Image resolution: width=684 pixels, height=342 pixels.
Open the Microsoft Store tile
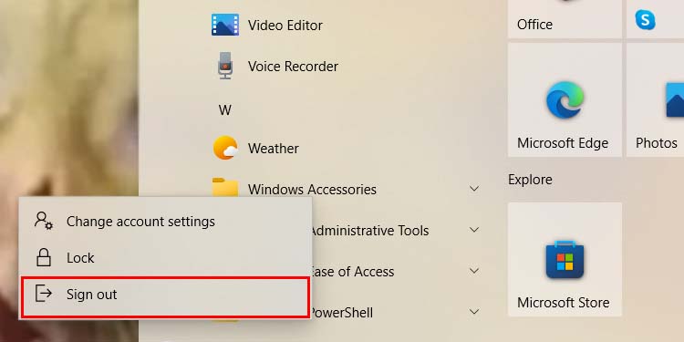565,259
